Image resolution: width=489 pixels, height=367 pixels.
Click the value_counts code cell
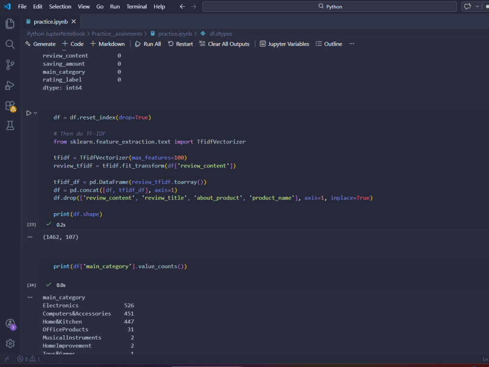(120, 266)
